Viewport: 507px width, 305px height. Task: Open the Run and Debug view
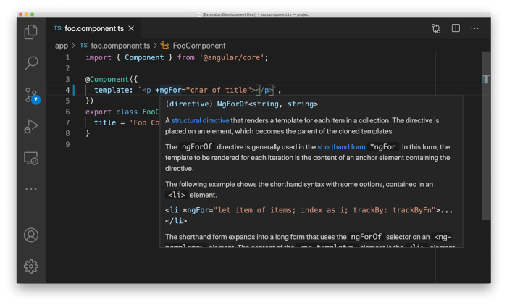point(31,126)
